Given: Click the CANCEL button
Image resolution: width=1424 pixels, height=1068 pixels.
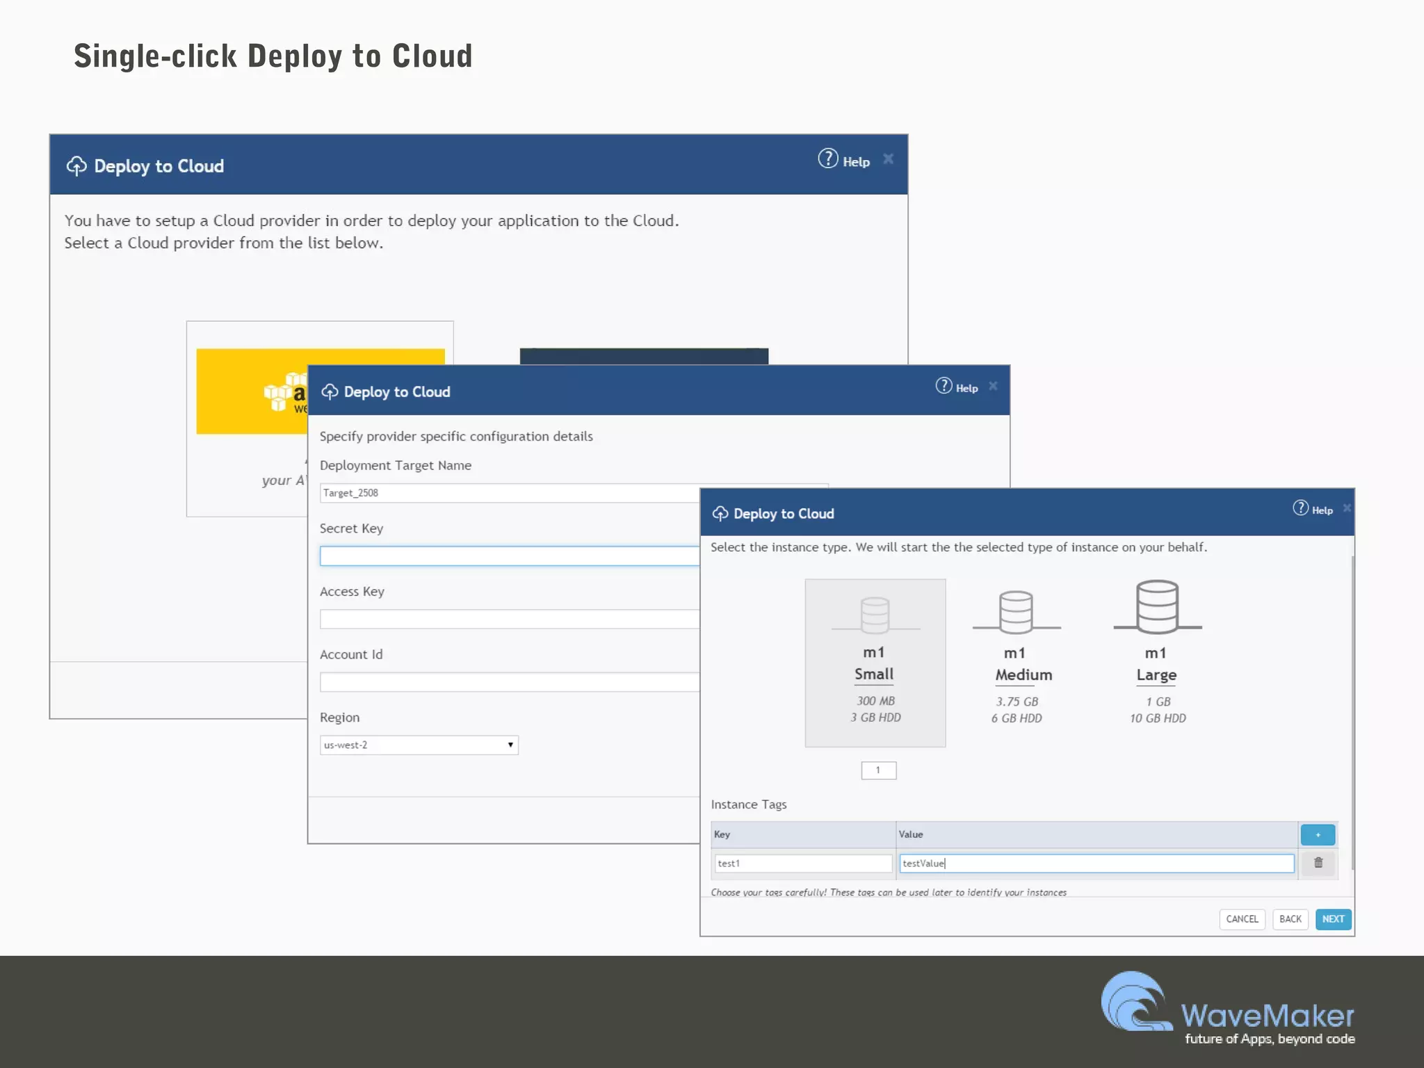Looking at the screenshot, I should (x=1242, y=919).
